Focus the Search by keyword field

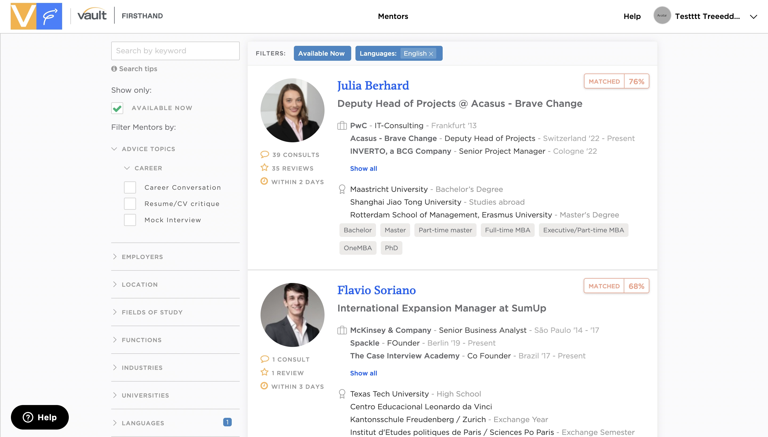pyautogui.click(x=175, y=51)
